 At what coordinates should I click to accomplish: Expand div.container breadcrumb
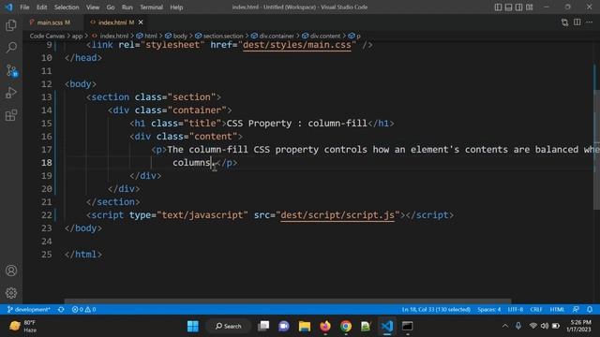tap(273, 36)
